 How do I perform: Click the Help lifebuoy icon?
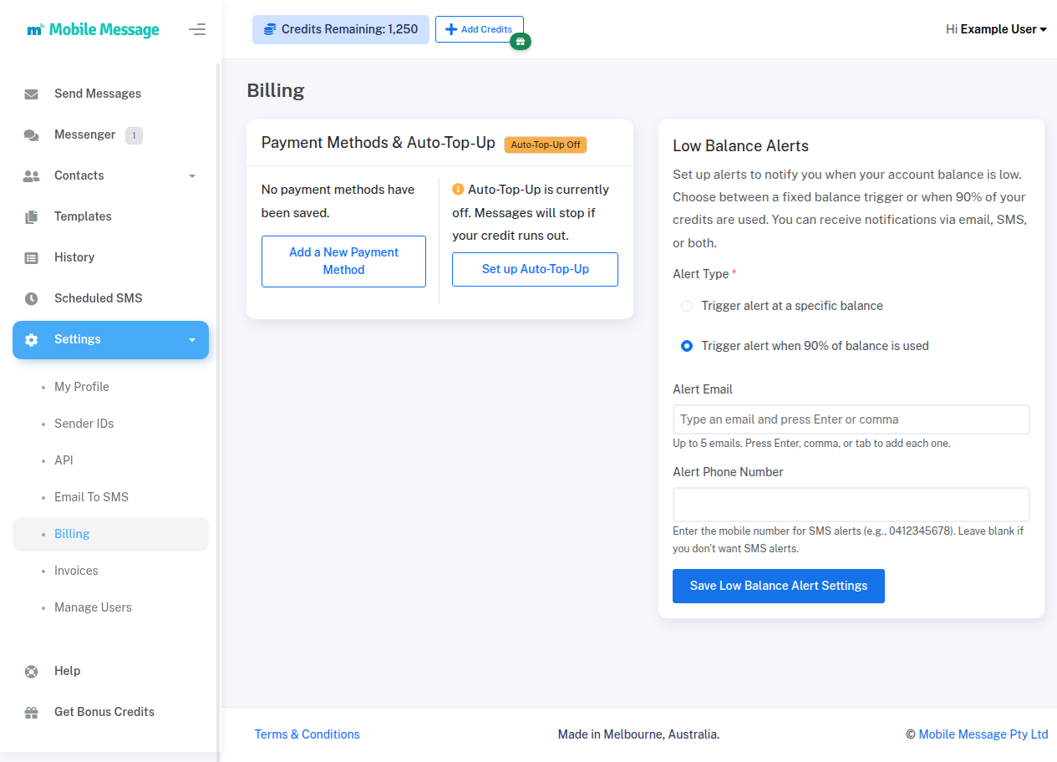(x=32, y=671)
